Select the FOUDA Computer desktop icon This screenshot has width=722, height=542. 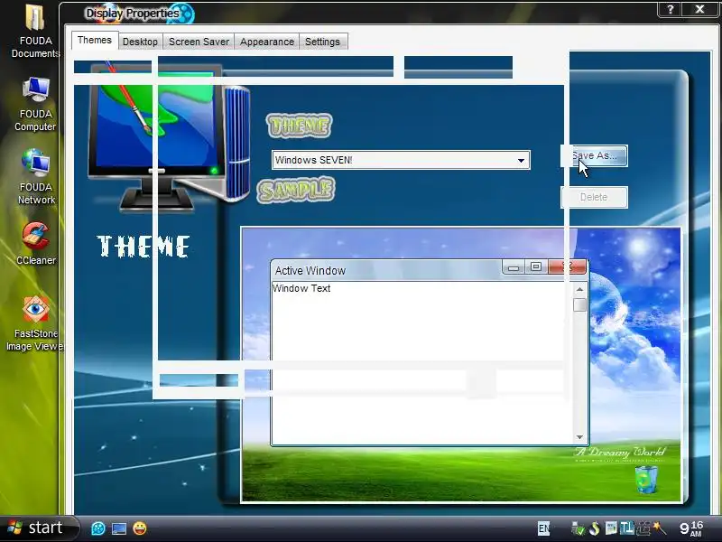(35, 104)
